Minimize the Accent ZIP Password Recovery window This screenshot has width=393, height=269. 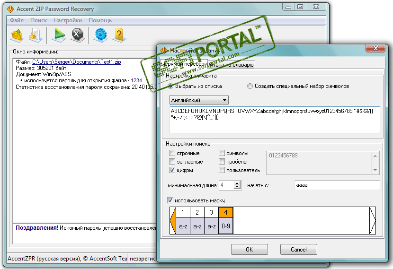[288, 7]
